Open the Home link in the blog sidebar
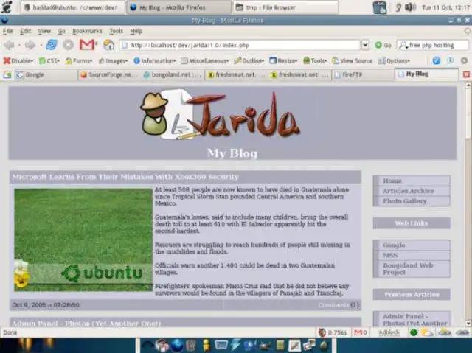This screenshot has width=472, height=353. pos(392,181)
